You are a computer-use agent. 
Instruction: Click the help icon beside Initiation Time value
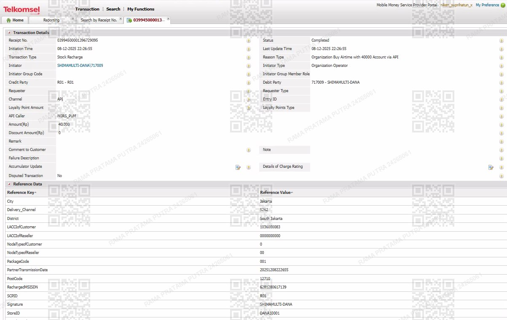click(x=249, y=49)
